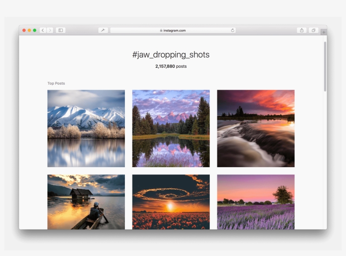
Task: Reload the instagram.com page
Action: pyautogui.click(x=232, y=30)
